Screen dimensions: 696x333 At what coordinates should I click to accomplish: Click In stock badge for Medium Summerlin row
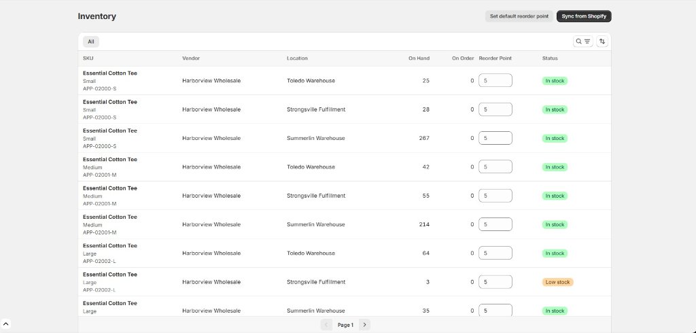pyautogui.click(x=555, y=225)
